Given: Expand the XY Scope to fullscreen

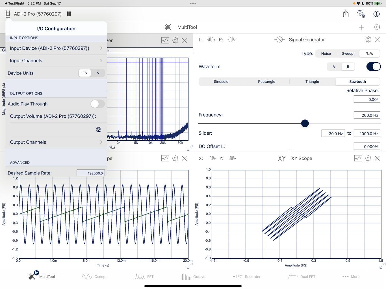Looking at the screenshot, I should (x=382, y=266).
